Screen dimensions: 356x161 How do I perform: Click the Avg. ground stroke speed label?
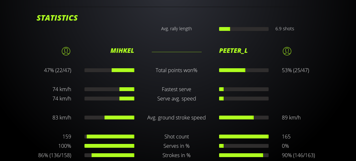[x=176, y=118]
